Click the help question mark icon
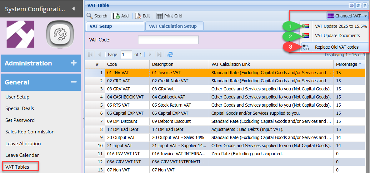Screen dimensions: 370x173 click(x=365, y=5)
